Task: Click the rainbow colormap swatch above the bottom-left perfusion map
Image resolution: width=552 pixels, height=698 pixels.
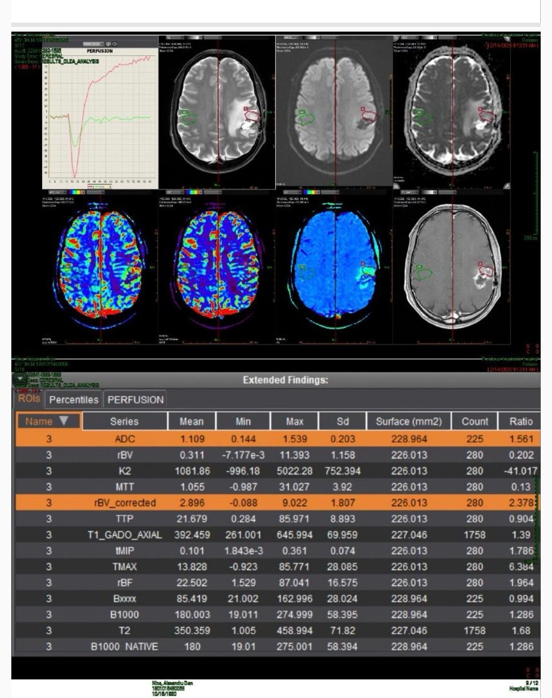Action: point(75,192)
